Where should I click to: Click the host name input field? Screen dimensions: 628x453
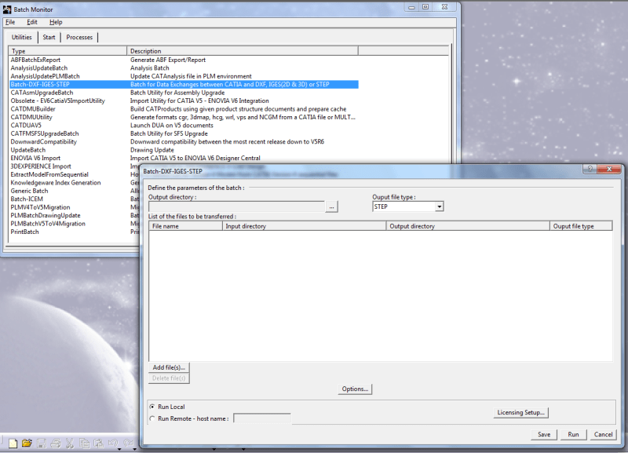pos(262,418)
